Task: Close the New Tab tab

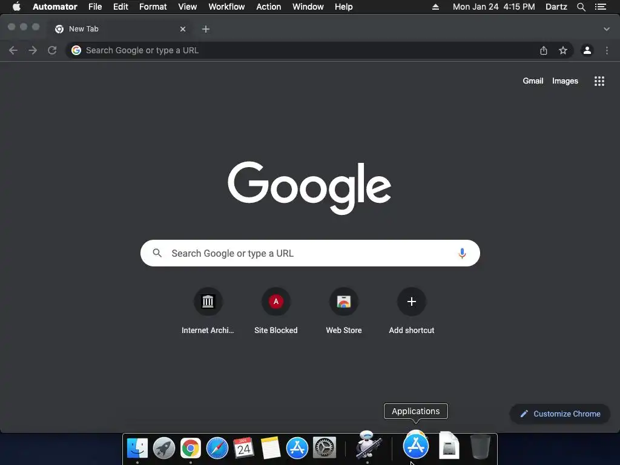Action: coord(183,29)
